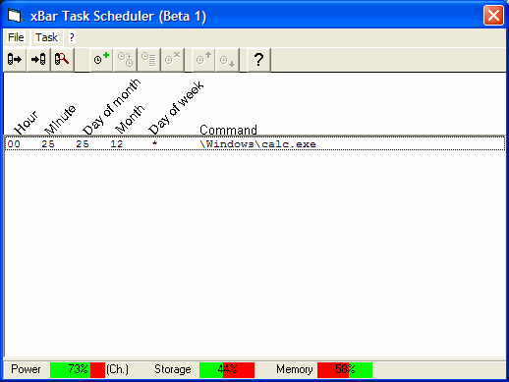
Task: Click the edit task properties icon
Action: click(148, 60)
